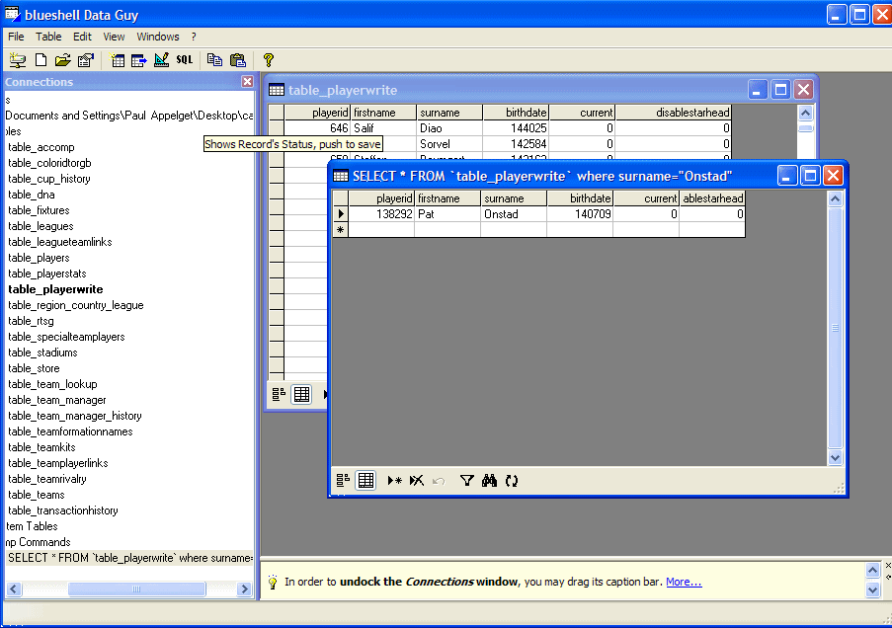
Task: Click the Open file folder icon
Action: point(62,60)
